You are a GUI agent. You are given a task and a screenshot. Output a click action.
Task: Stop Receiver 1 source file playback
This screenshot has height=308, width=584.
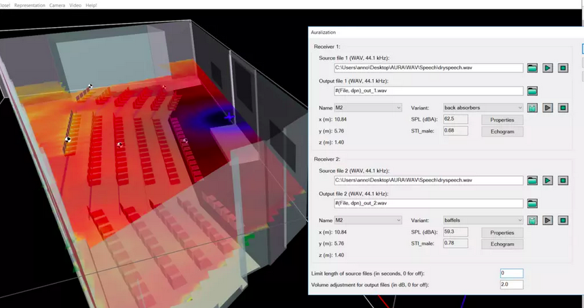click(562, 68)
